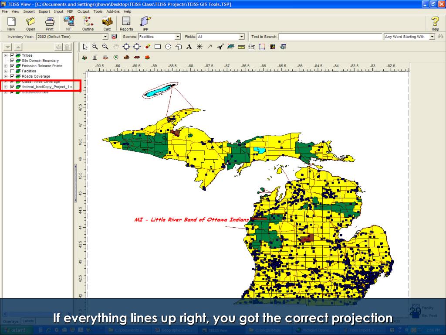
Task: Open the Import menu
Action: [x=29, y=11]
